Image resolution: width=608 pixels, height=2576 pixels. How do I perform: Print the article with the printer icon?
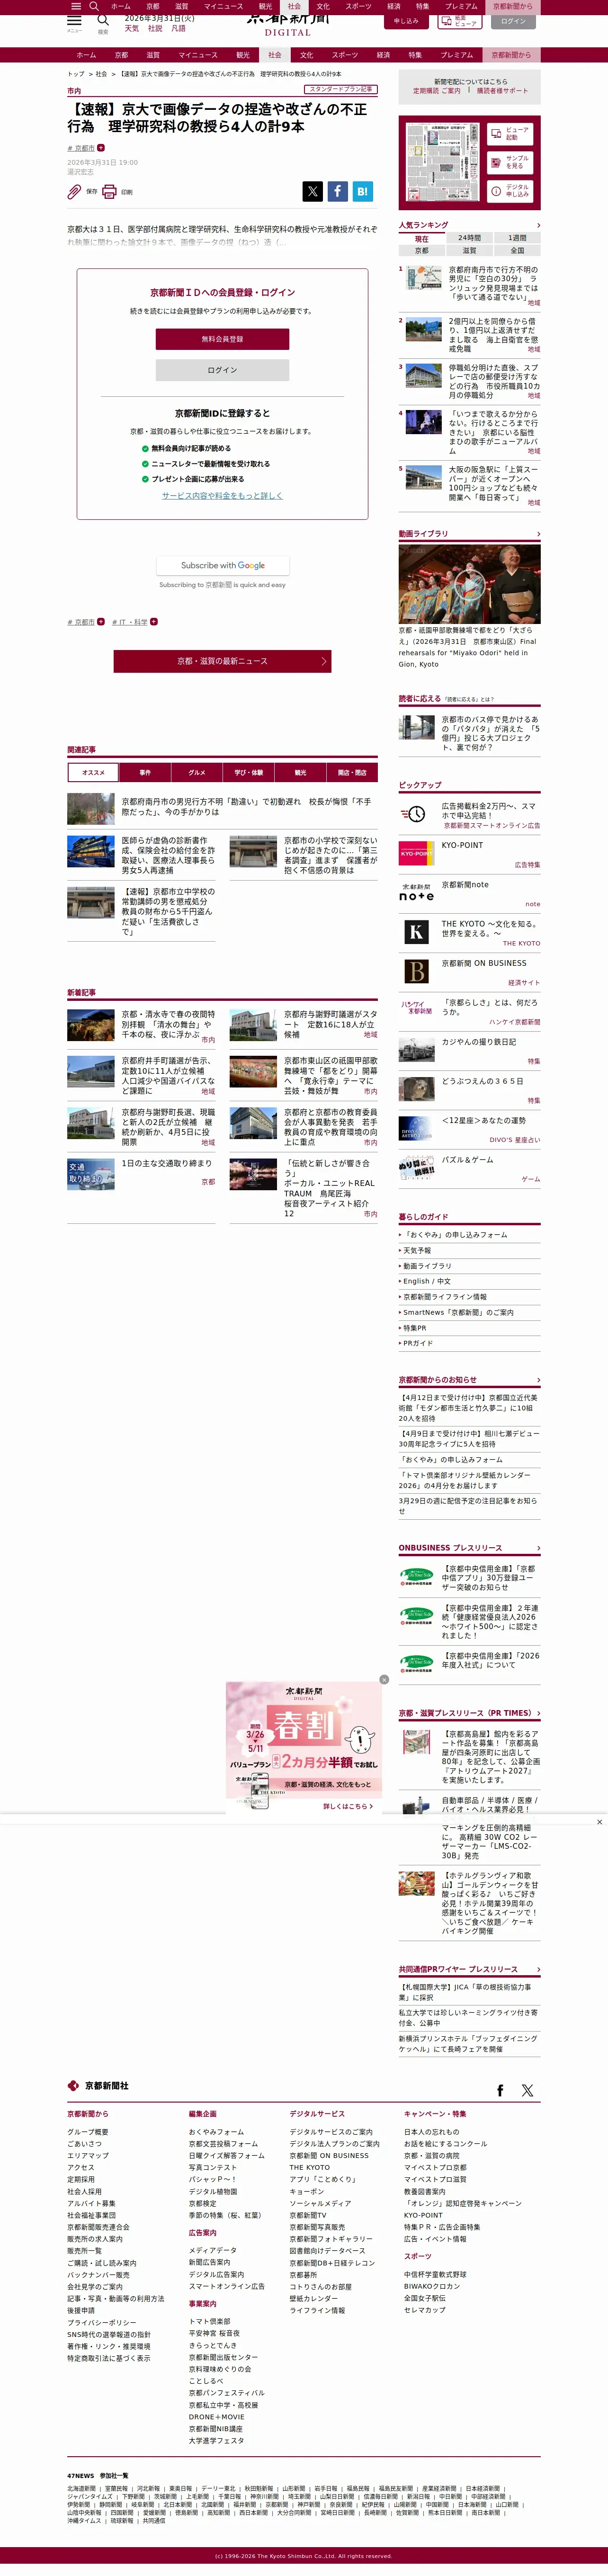(x=109, y=192)
